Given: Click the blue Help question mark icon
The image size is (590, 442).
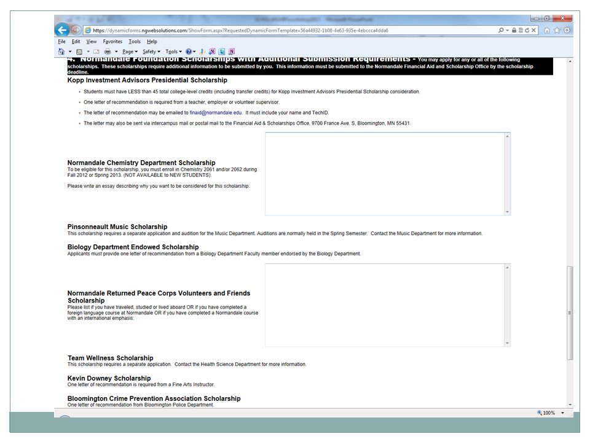Looking at the screenshot, I should pos(189,52).
